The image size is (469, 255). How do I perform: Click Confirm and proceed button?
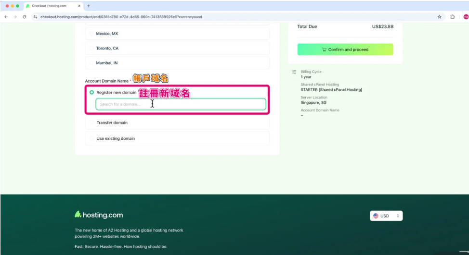(x=345, y=49)
